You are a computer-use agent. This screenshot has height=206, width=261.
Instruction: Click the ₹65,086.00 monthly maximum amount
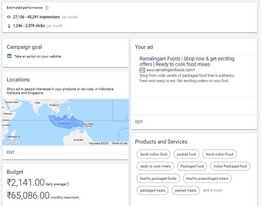[x=28, y=195]
